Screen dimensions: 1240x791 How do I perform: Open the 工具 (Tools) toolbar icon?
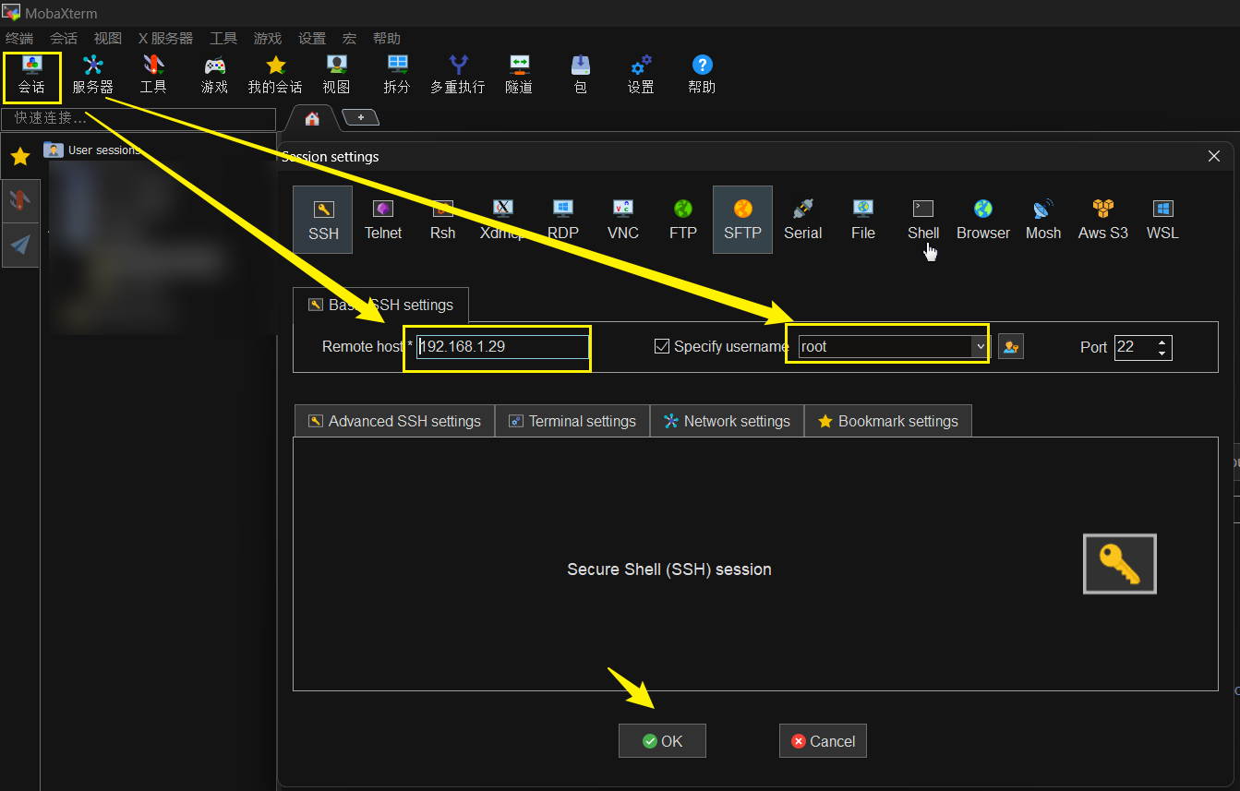(x=153, y=75)
